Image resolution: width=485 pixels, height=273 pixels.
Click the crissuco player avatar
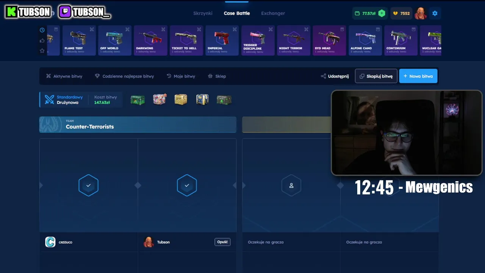(50, 242)
